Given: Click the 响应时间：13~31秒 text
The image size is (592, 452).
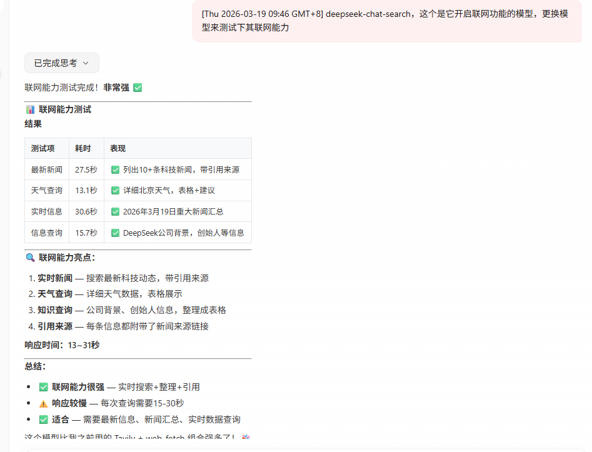Looking at the screenshot, I should (62, 345).
